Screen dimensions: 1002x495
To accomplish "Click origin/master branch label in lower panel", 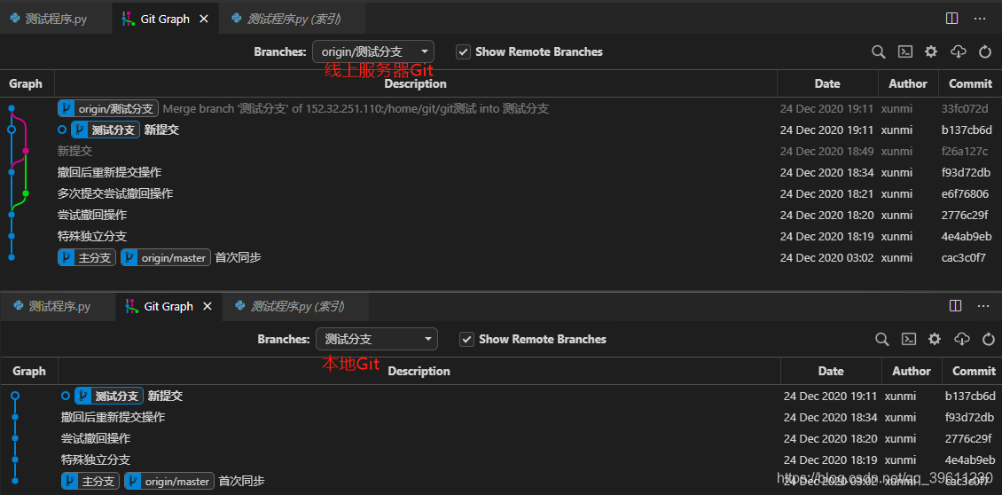I will pyautogui.click(x=169, y=481).
